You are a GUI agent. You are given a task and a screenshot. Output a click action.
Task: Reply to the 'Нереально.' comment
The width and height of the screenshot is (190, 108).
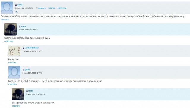coord(12,63)
